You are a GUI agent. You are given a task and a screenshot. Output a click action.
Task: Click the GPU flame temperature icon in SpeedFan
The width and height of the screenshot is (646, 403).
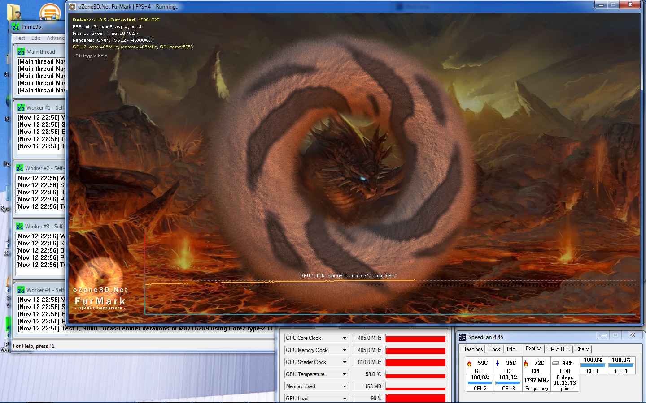coord(470,364)
